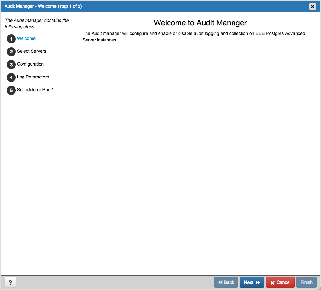Open the Configuration step
Screen dimensions: 321x290
click(30, 64)
